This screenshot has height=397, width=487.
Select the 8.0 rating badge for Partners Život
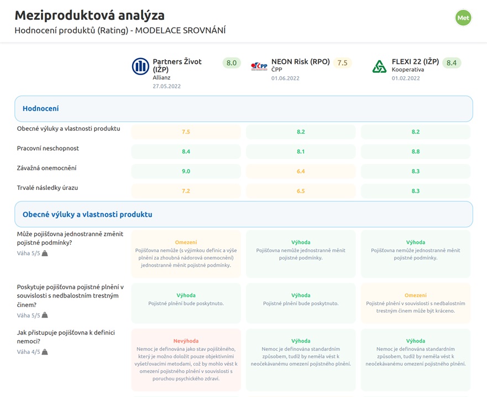232,63
